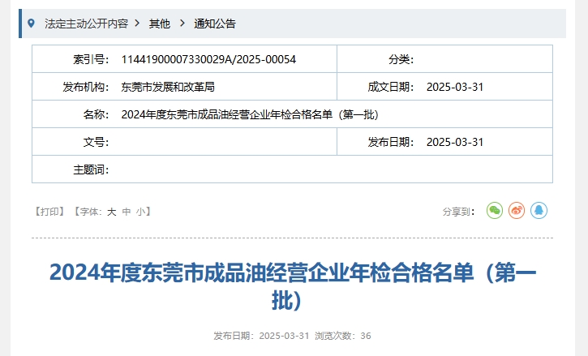The width and height of the screenshot is (588, 356).
Task: Click the 成文日期 value 2025-03-31
Action: (455, 87)
